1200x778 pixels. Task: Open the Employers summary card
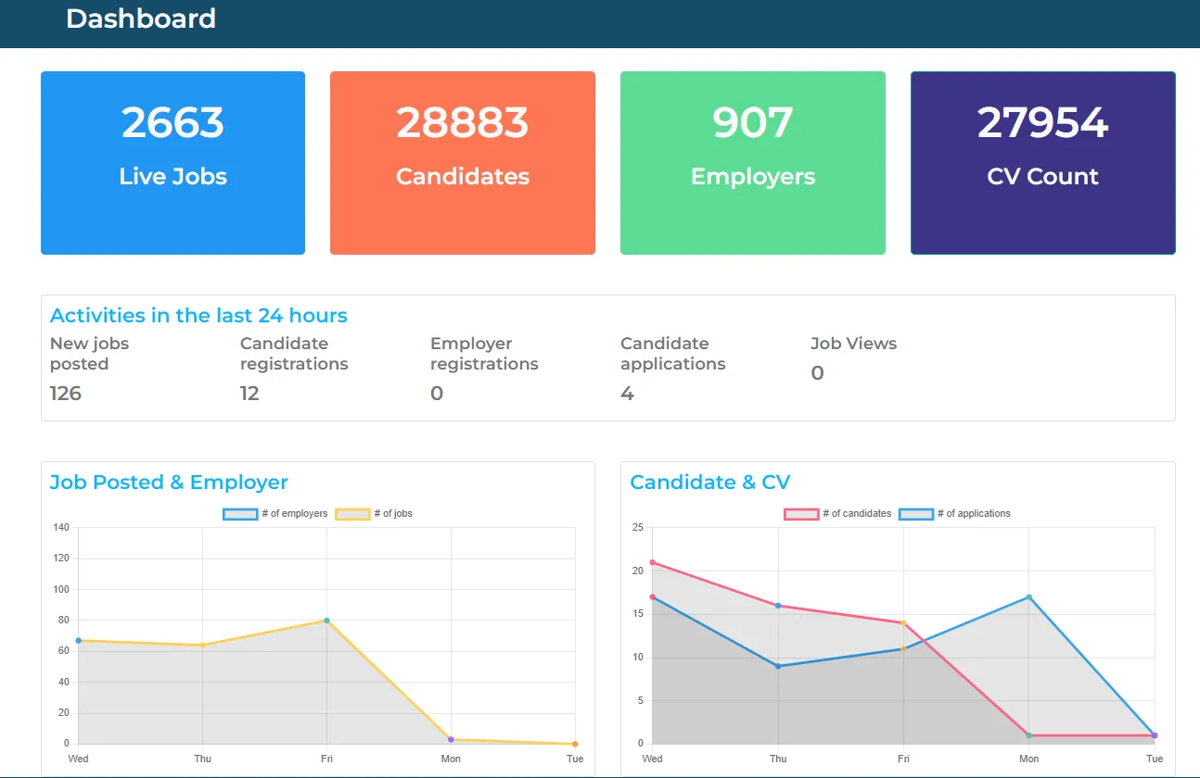[753, 163]
